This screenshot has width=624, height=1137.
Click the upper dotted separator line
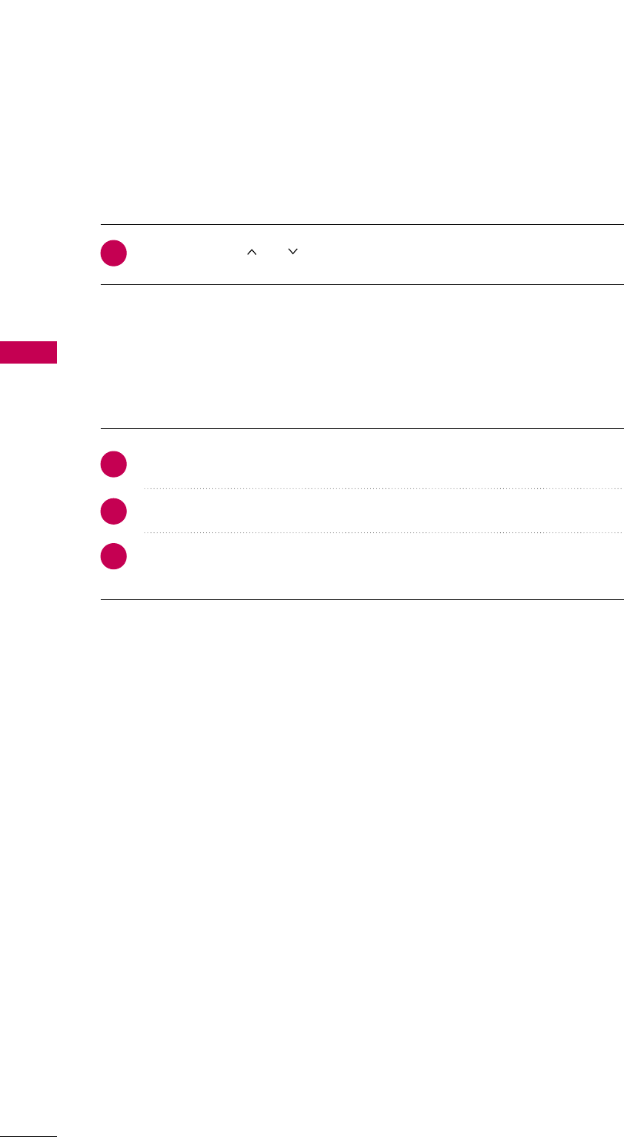(x=381, y=488)
